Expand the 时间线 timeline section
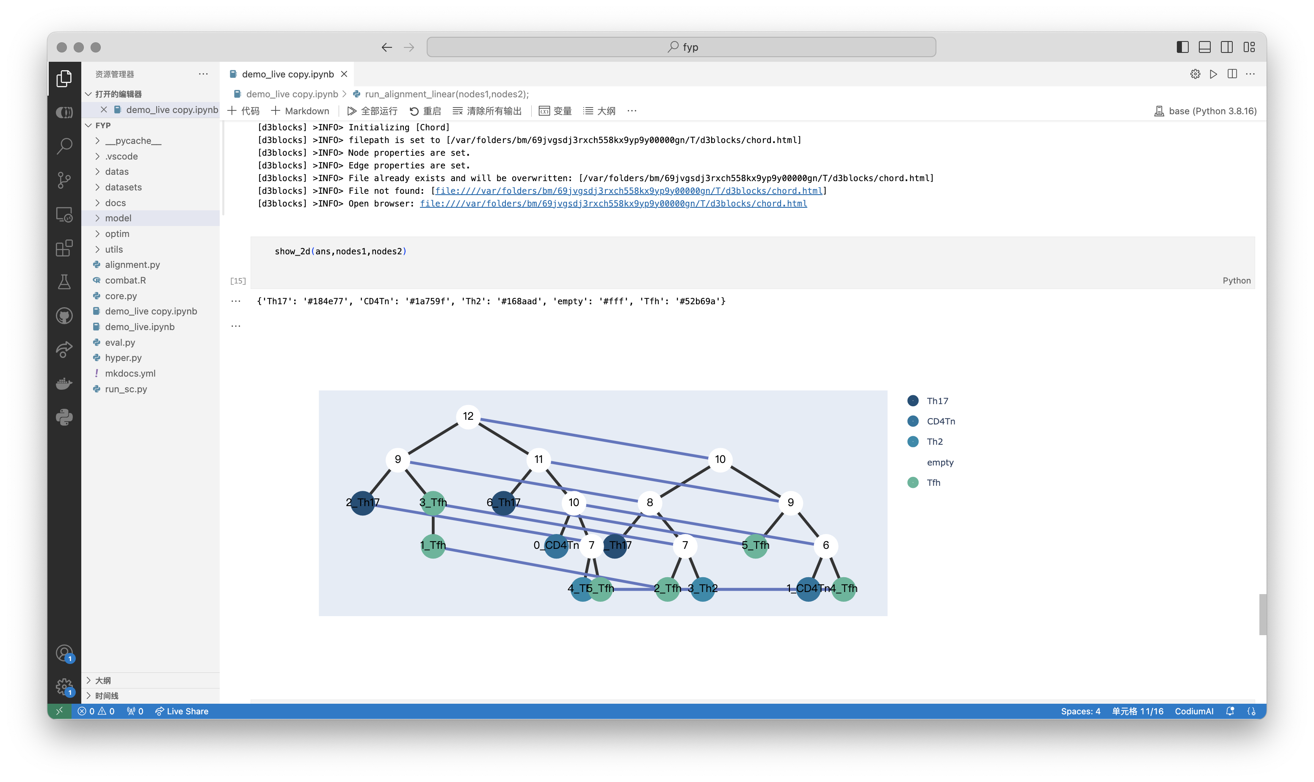Viewport: 1314px width, 782px height. [150, 696]
